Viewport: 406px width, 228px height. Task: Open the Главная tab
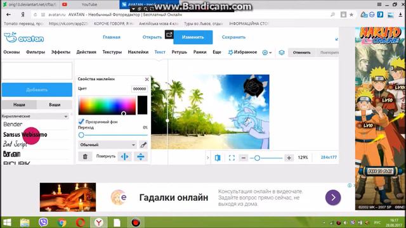pyautogui.click(x=112, y=37)
